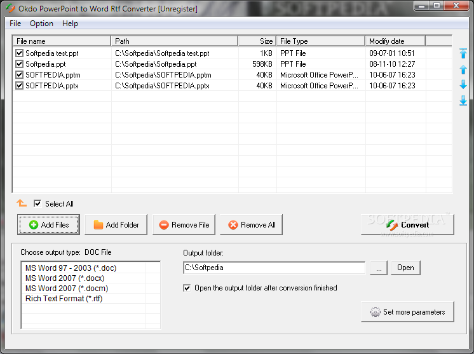Close the converter window
The image size is (474, 354).
(456, 6)
